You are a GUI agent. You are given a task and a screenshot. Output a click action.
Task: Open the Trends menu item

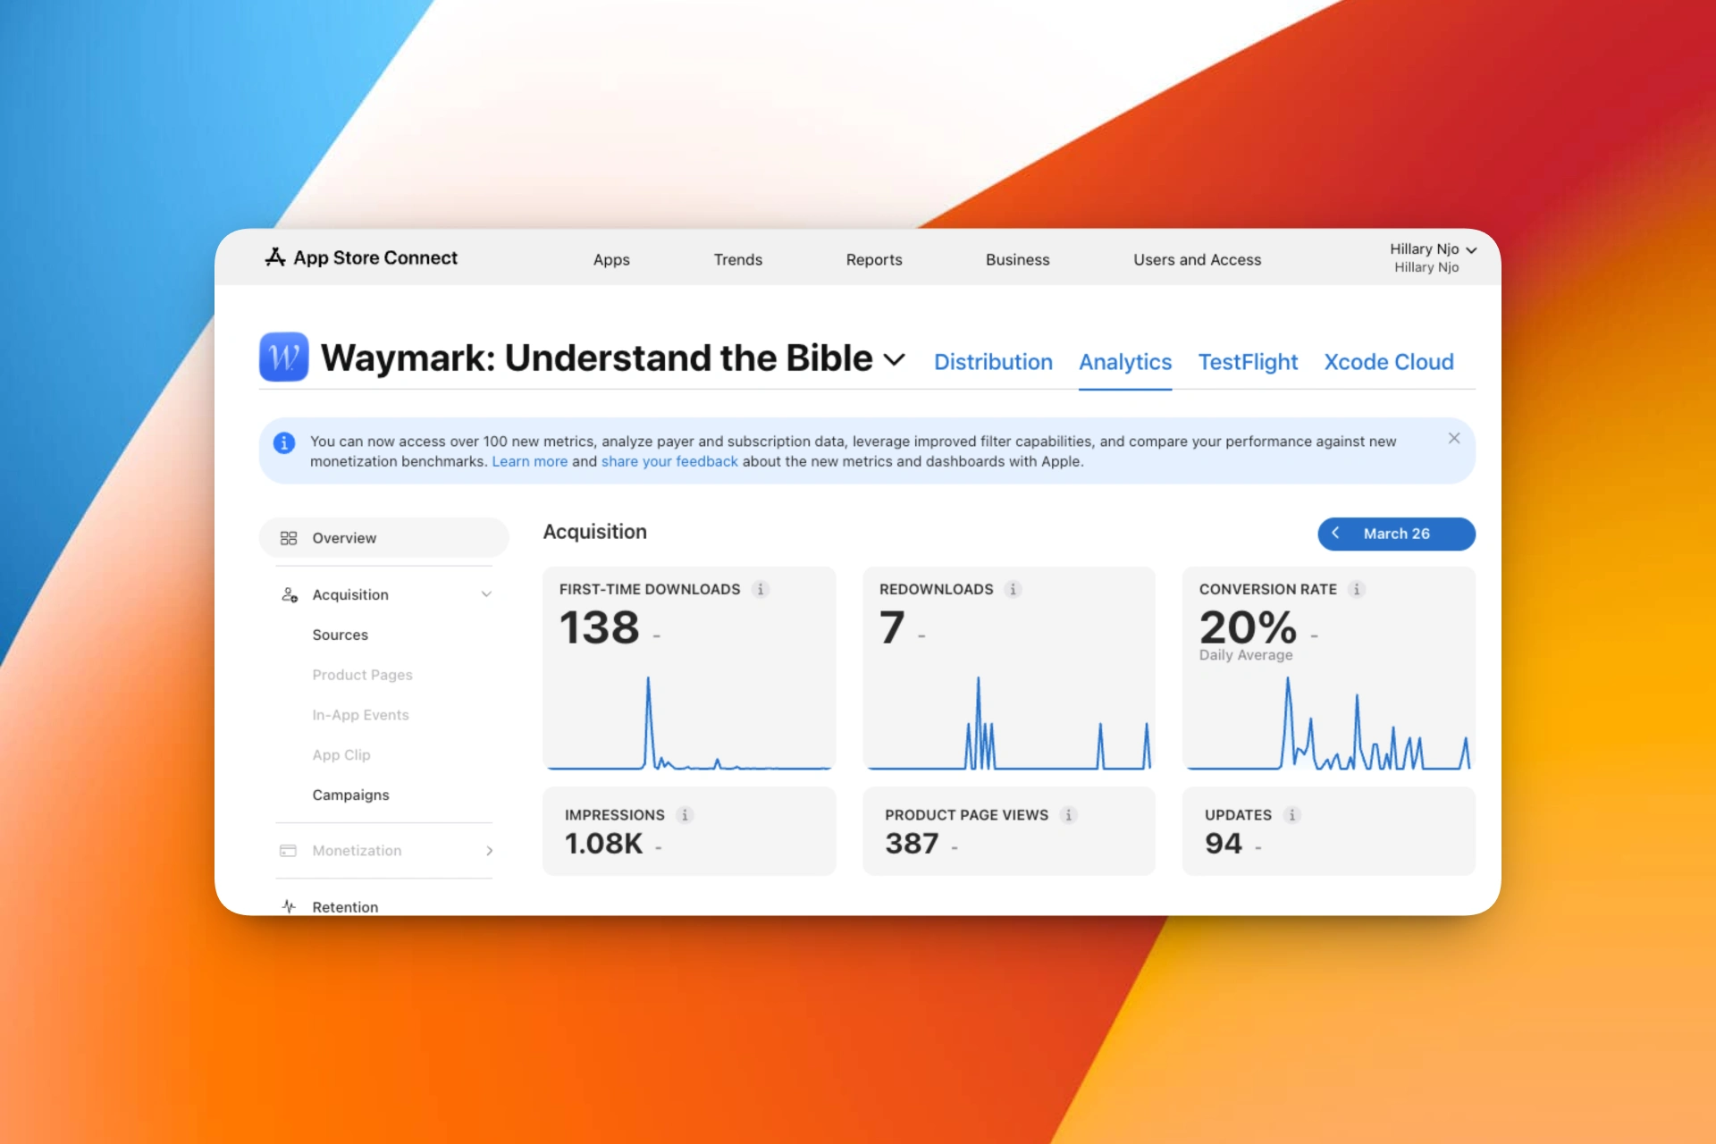click(x=737, y=260)
